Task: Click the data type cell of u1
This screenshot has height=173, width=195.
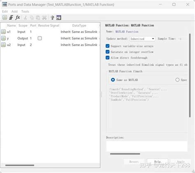Action: (x=79, y=32)
